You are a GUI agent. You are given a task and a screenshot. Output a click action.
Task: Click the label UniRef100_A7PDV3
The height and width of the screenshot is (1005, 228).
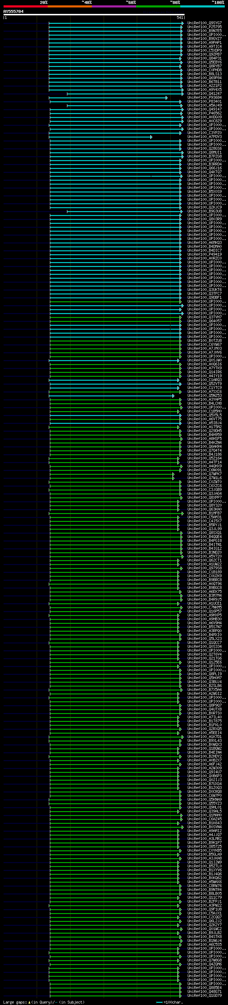click(x=204, y=137)
